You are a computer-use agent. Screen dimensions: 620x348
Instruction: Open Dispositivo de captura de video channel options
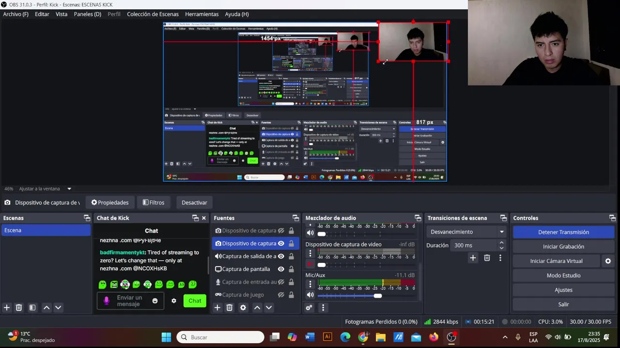pos(310,253)
